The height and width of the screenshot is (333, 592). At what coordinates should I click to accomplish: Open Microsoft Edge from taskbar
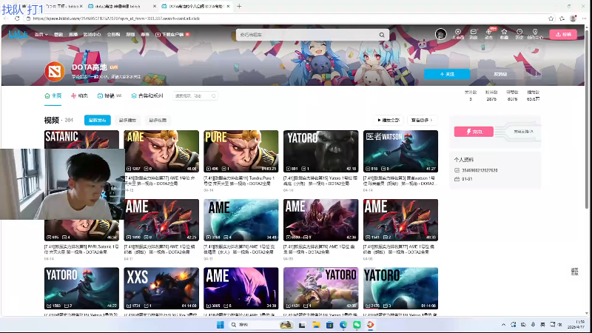(x=343, y=325)
